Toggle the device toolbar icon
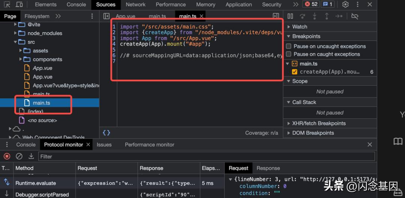This screenshot has width=405, height=198. pyautogui.click(x=19, y=5)
